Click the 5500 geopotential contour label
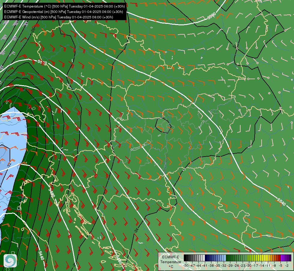This screenshot has width=294, height=271. [42, 62]
